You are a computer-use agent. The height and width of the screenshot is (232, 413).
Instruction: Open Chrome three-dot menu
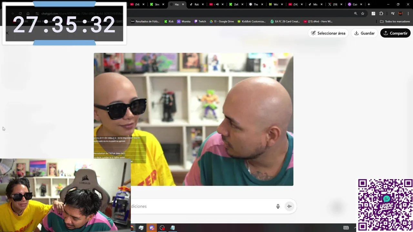(x=408, y=14)
